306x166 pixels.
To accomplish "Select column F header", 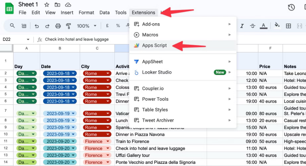I will (x=270, y=48).
